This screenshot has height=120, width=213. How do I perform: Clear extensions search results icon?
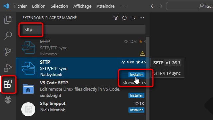(133, 18)
